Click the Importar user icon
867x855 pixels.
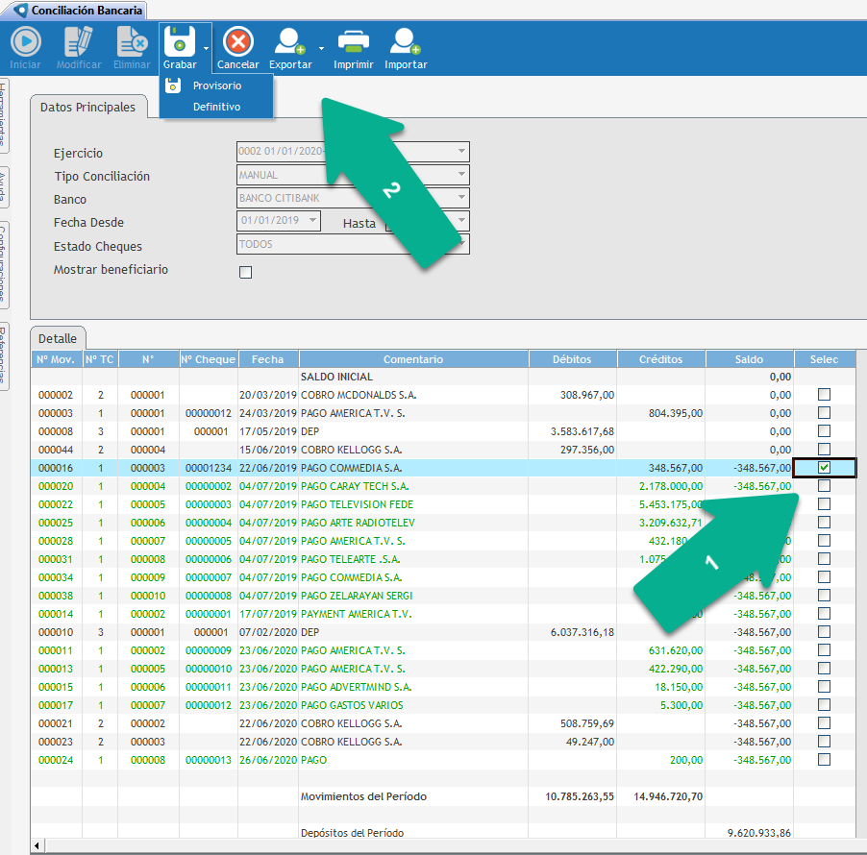[406, 42]
